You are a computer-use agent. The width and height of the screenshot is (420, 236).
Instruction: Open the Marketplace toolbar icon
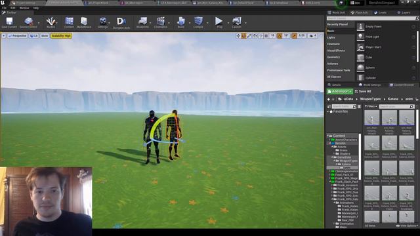pos(84,21)
